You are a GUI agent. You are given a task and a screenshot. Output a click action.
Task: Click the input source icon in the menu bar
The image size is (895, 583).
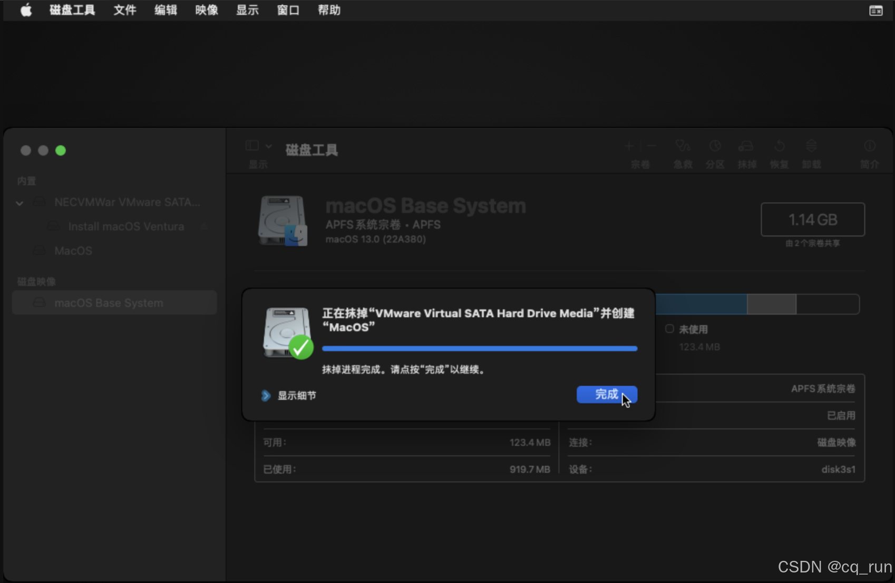876,11
